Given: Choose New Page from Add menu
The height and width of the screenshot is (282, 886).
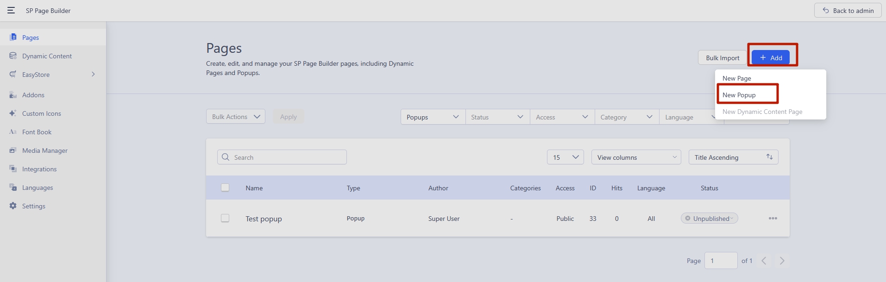Looking at the screenshot, I should 737,78.
